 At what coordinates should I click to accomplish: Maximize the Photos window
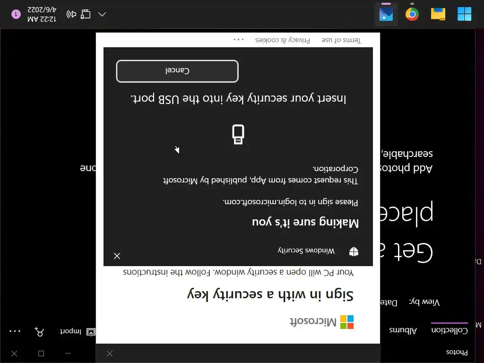coord(41,354)
